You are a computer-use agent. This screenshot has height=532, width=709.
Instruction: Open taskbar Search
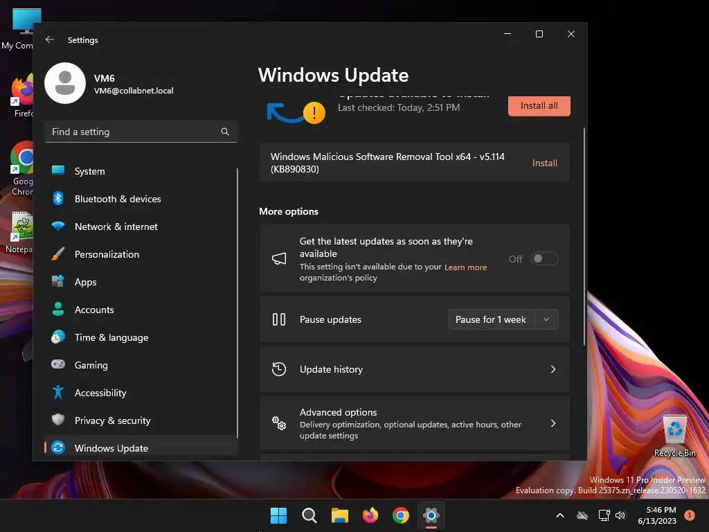(x=309, y=515)
